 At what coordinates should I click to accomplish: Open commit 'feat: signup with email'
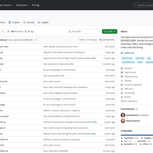[x=54, y=76]
